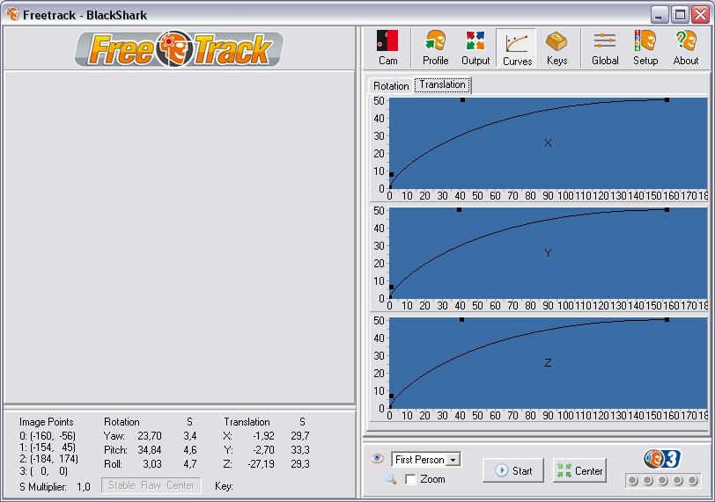Maximize the Freetrack window

click(680, 15)
